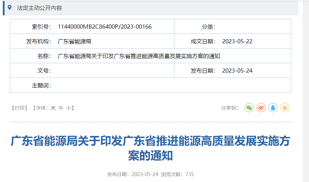Share the notice to QQ

[x=273, y=108]
